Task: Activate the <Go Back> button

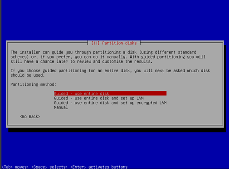Action: pos(30,117)
